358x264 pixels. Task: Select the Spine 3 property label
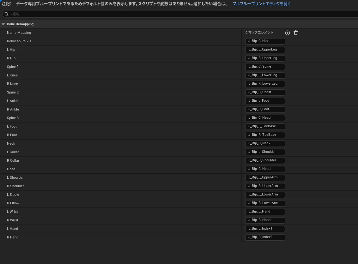coord(13,118)
